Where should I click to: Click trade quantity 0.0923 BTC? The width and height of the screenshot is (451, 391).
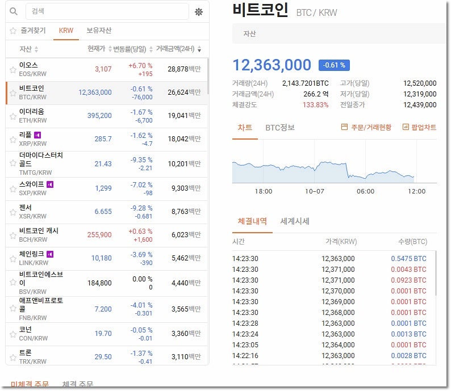tap(408, 280)
